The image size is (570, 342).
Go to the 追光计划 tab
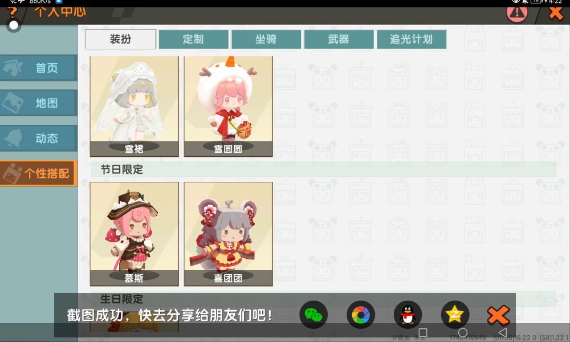click(412, 39)
